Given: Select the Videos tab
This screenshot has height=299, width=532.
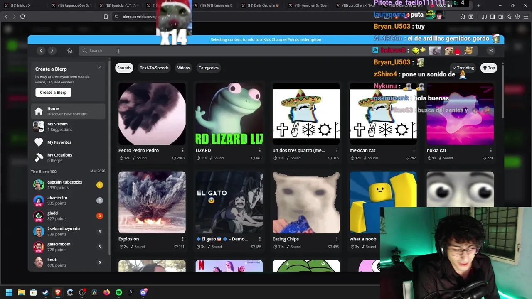Looking at the screenshot, I should pyautogui.click(x=183, y=68).
